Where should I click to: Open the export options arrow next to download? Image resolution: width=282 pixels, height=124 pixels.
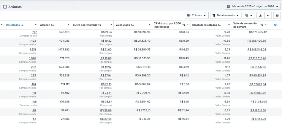268,15
